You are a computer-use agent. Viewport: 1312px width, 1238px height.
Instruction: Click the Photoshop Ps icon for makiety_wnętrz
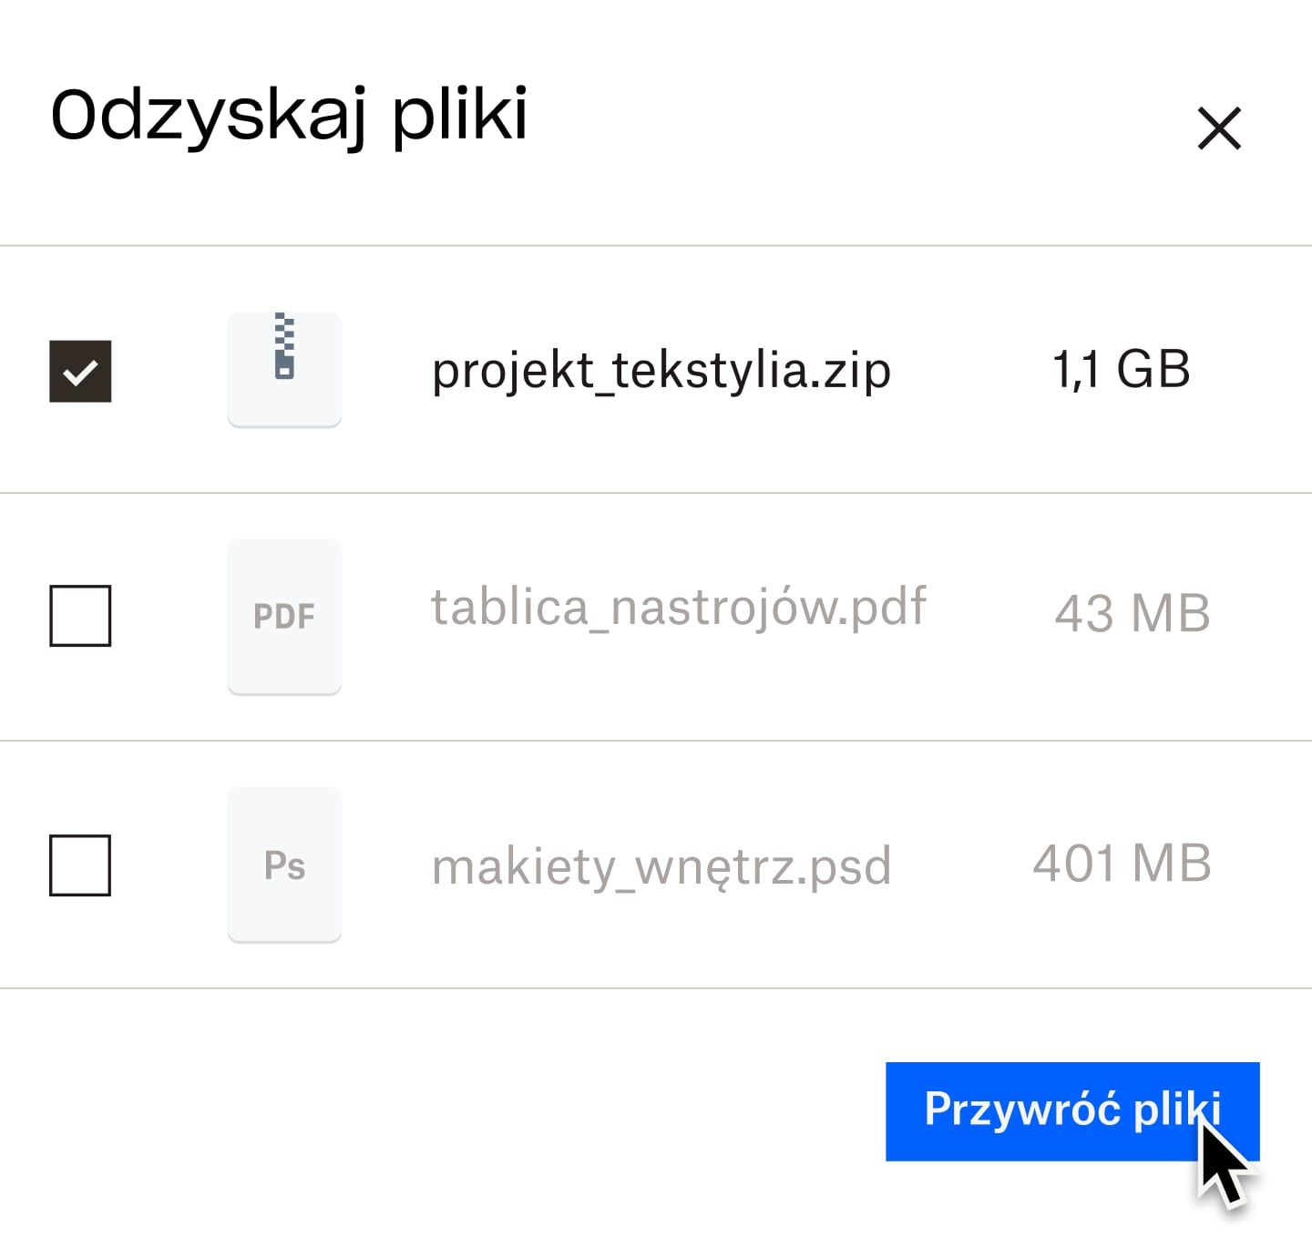pos(284,865)
